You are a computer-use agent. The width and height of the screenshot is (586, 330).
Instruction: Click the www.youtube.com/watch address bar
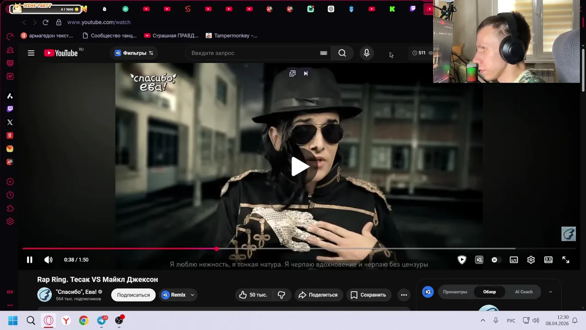[99, 22]
